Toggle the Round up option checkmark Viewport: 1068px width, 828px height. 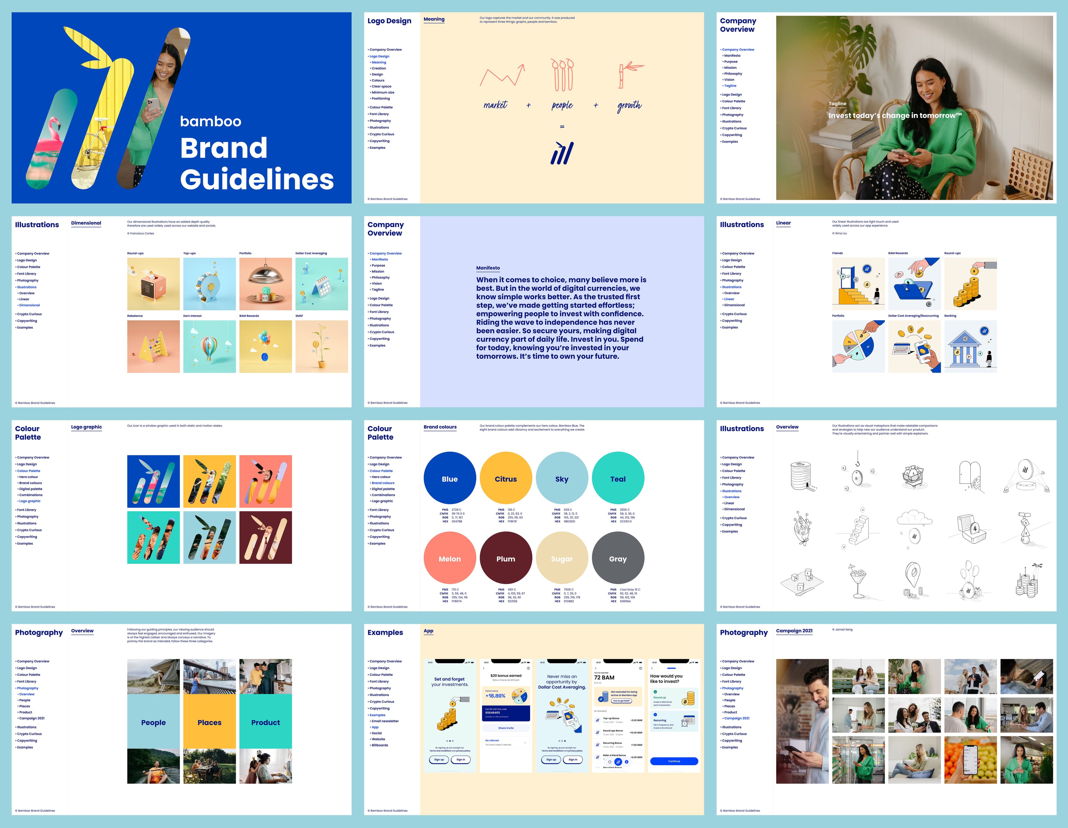point(655,692)
